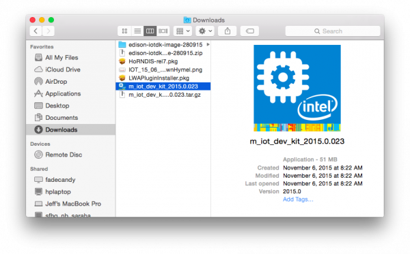Click the preview pane file name m_iot_dev_kit_2015.0.023
The height and width of the screenshot is (254, 410).
click(x=297, y=141)
